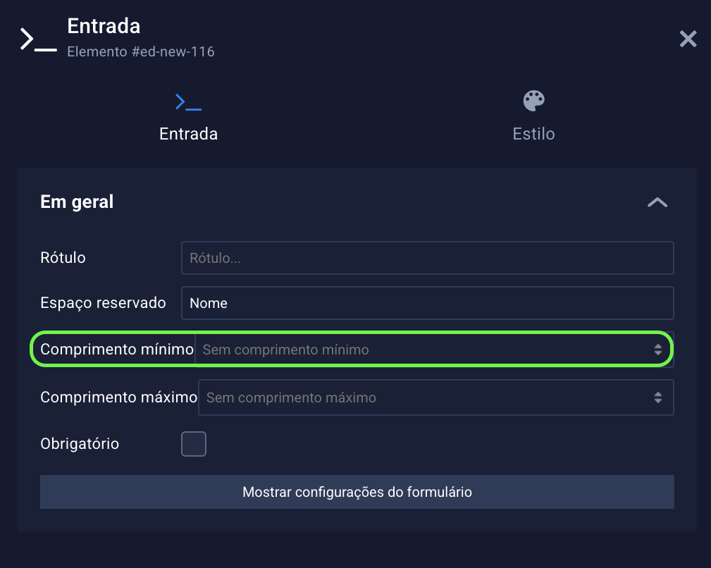
Task: Tick the Obrigatório checkbox
Action: tap(194, 444)
